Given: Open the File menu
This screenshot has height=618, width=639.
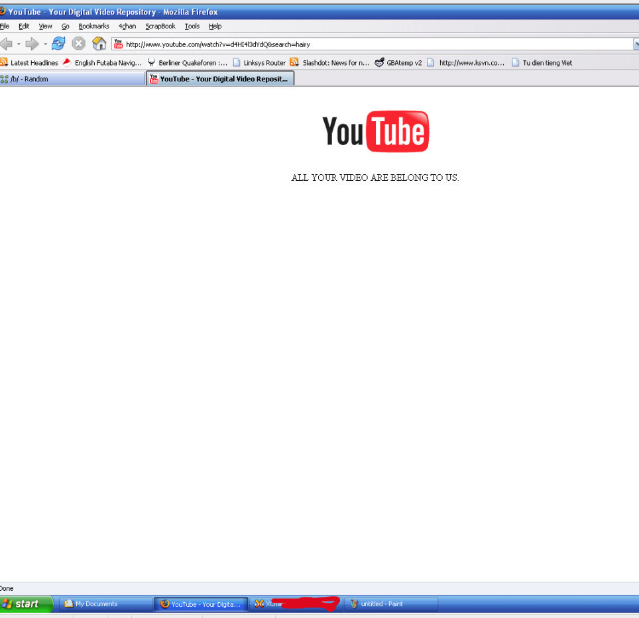Looking at the screenshot, I should (5, 26).
